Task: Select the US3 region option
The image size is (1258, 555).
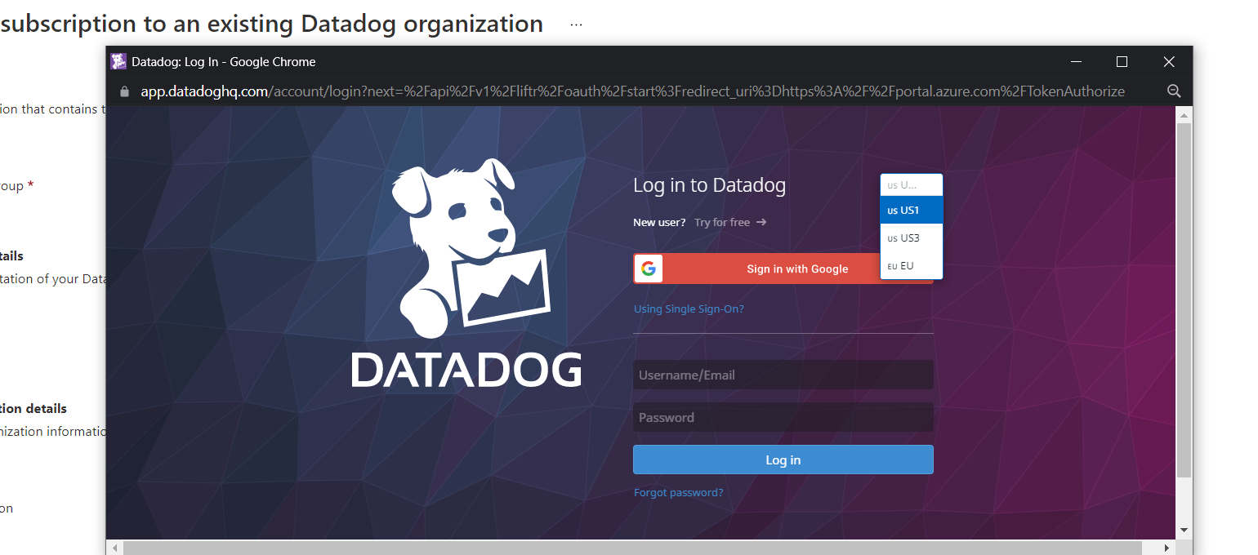Action: (911, 238)
